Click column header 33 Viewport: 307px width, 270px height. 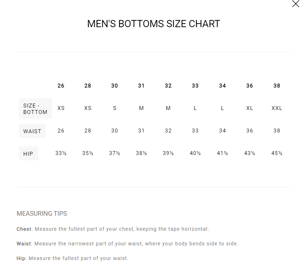pyautogui.click(x=195, y=86)
